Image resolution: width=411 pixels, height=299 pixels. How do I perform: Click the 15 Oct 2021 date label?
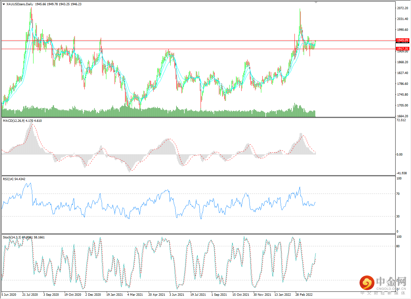click(x=241, y=295)
